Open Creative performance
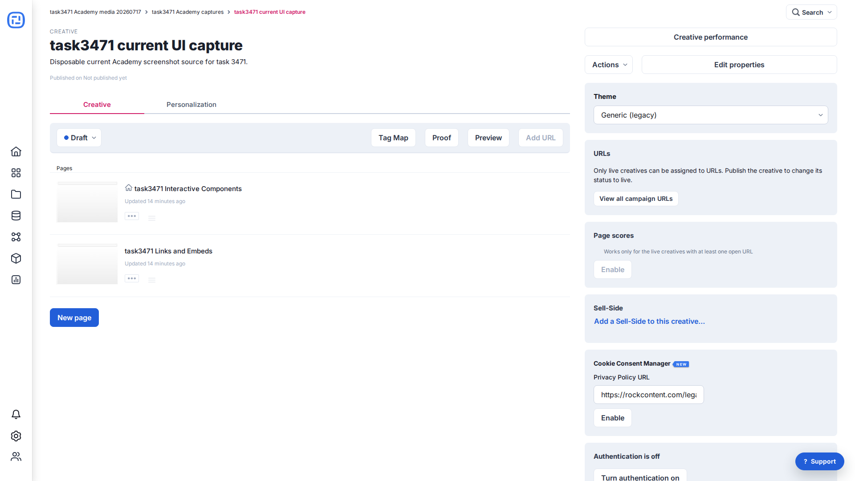This screenshot has height=481, width=855. pyautogui.click(x=711, y=37)
